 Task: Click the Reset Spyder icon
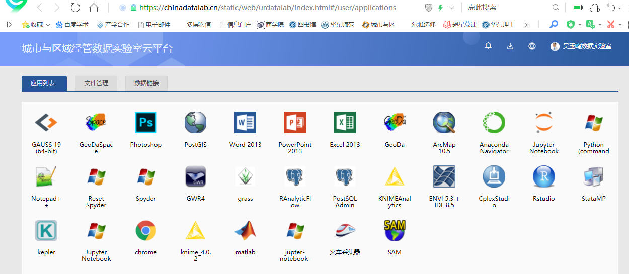(x=96, y=176)
